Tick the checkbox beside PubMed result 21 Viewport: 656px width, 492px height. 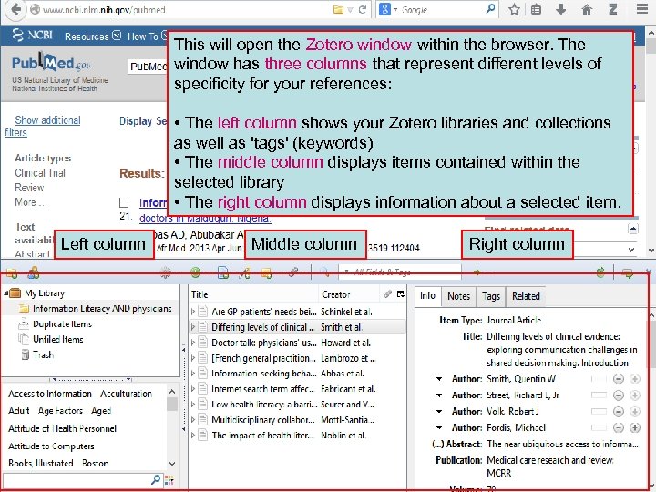pos(124,202)
